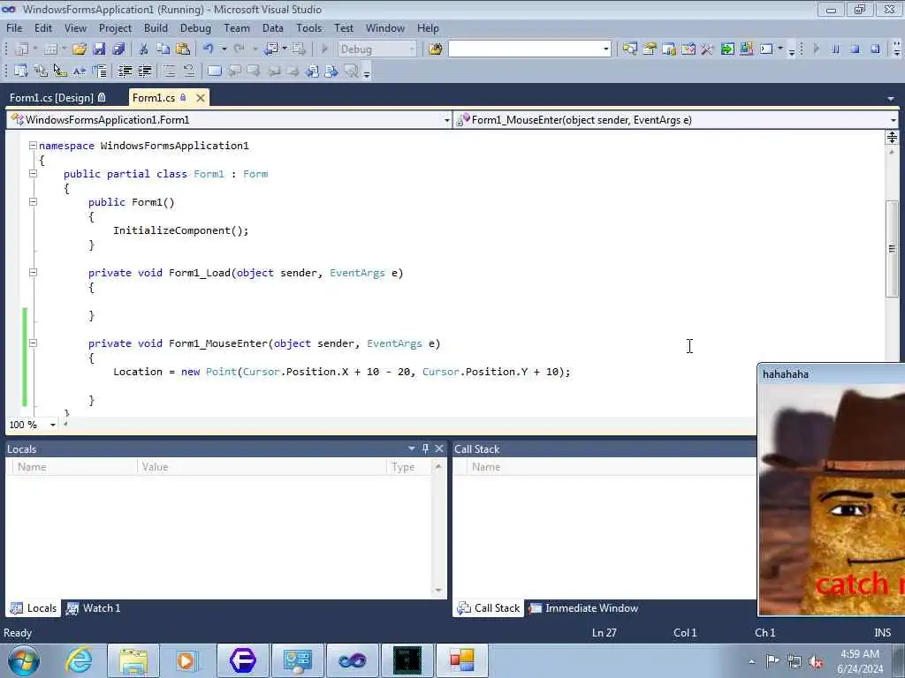
Task: Open the Windows Start button
Action: 24,660
